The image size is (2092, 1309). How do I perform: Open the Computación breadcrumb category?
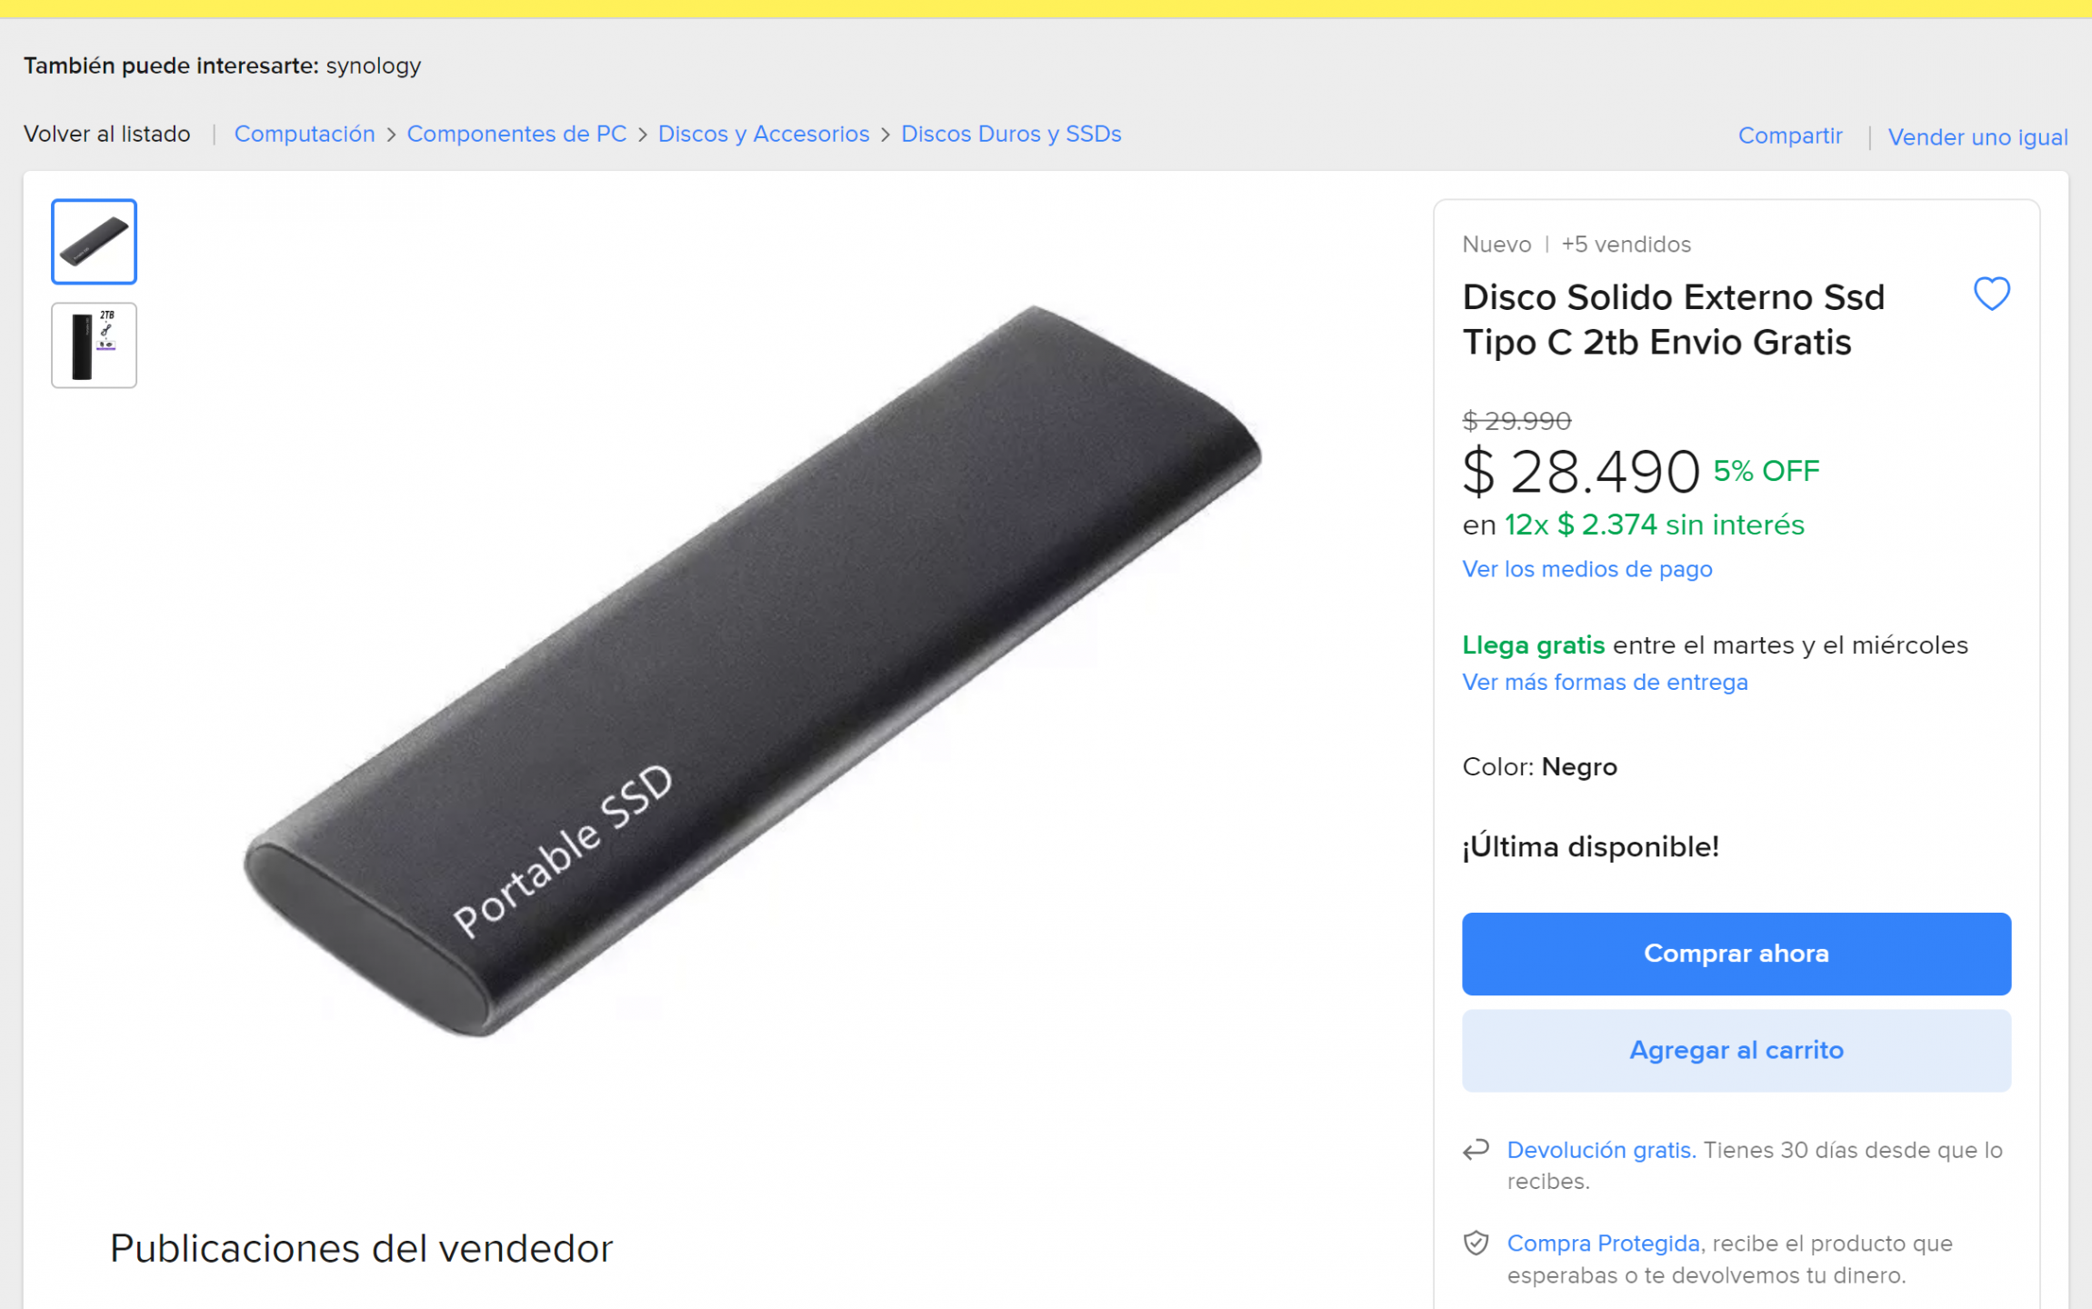[x=305, y=134]
